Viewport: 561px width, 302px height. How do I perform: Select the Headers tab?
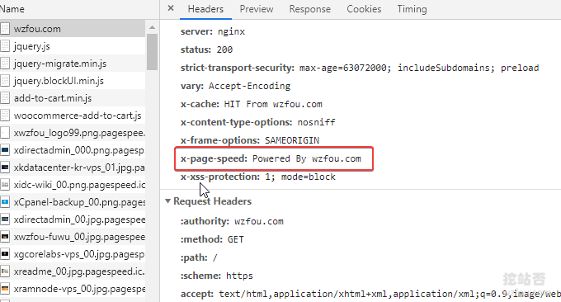[205, 9]
